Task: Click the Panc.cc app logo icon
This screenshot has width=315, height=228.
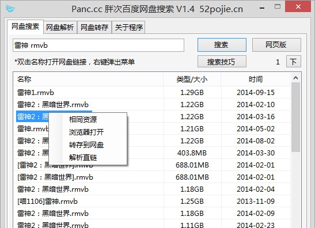Action: coord(10,9)
